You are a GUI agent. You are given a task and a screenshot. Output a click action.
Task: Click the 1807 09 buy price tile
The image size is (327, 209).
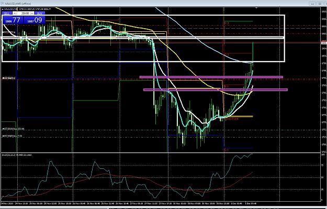coord(34,20)
